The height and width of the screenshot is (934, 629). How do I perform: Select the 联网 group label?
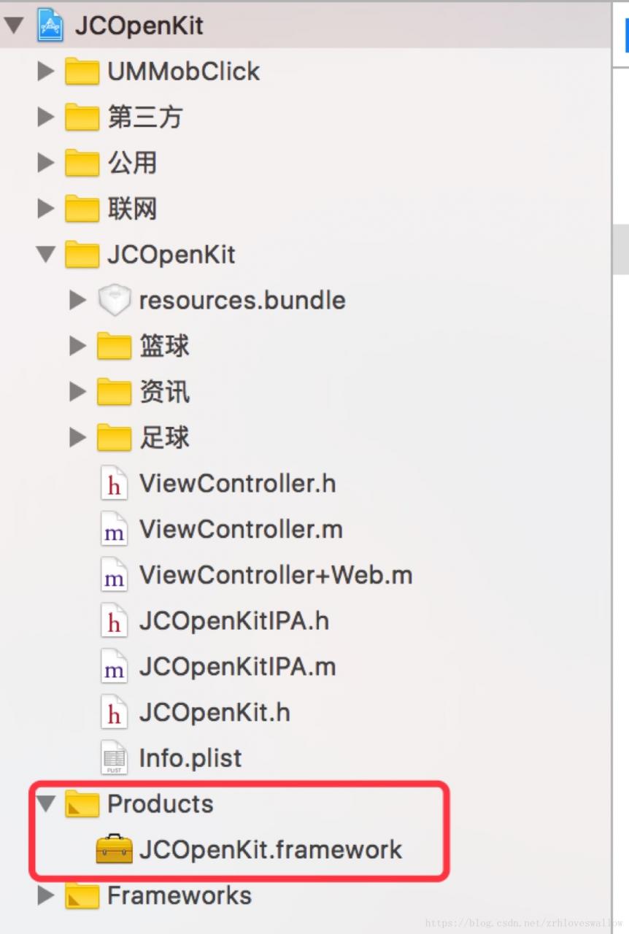coord(132,209)
